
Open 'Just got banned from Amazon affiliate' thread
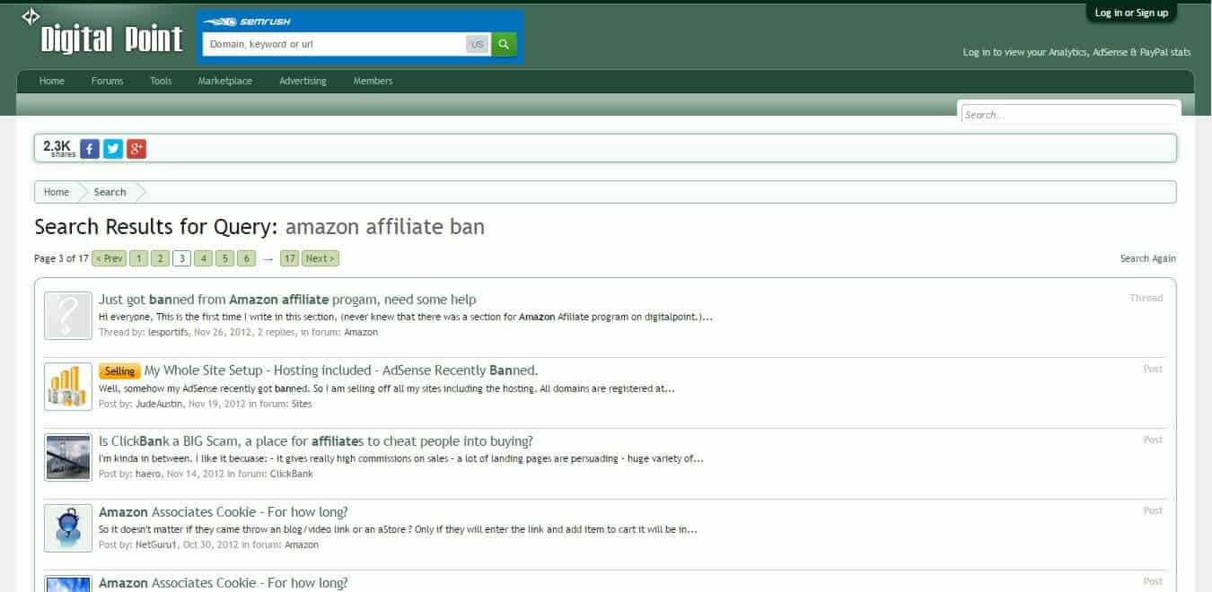tap(287, 300)
